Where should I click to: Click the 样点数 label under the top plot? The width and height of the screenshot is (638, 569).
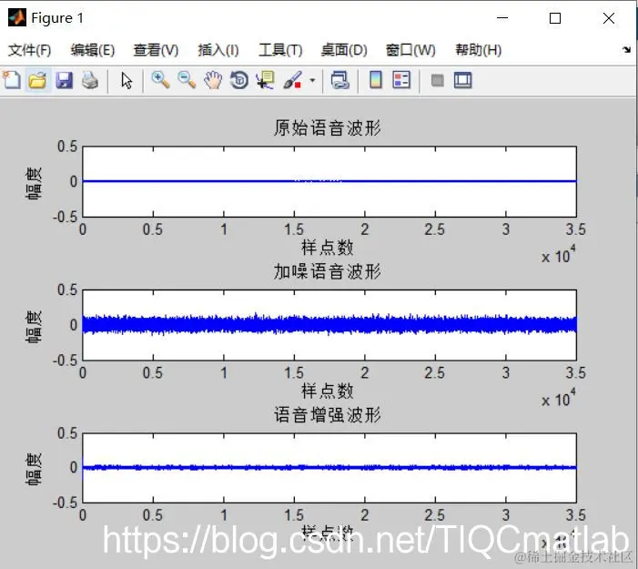tap(327, 248)
